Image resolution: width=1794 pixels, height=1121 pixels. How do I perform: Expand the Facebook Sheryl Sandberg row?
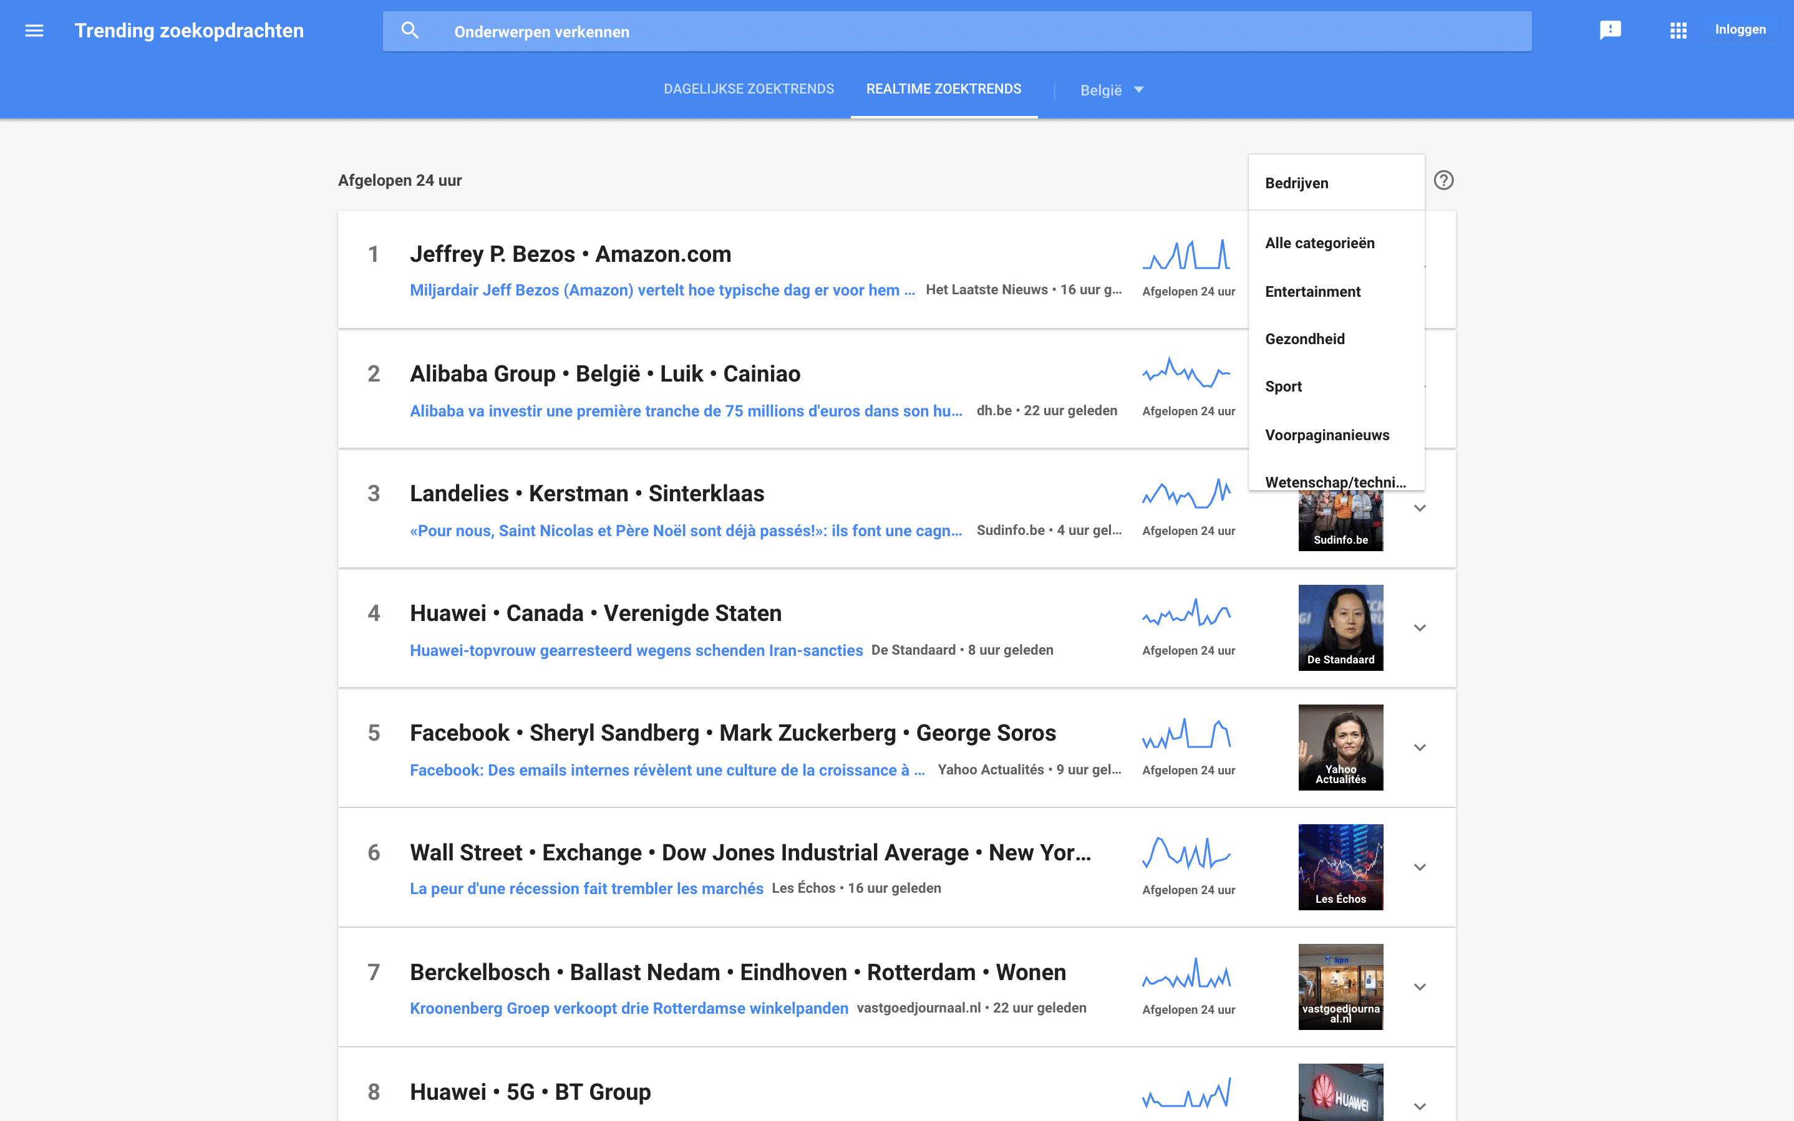pyautogui.click(x=1420, y=748)
